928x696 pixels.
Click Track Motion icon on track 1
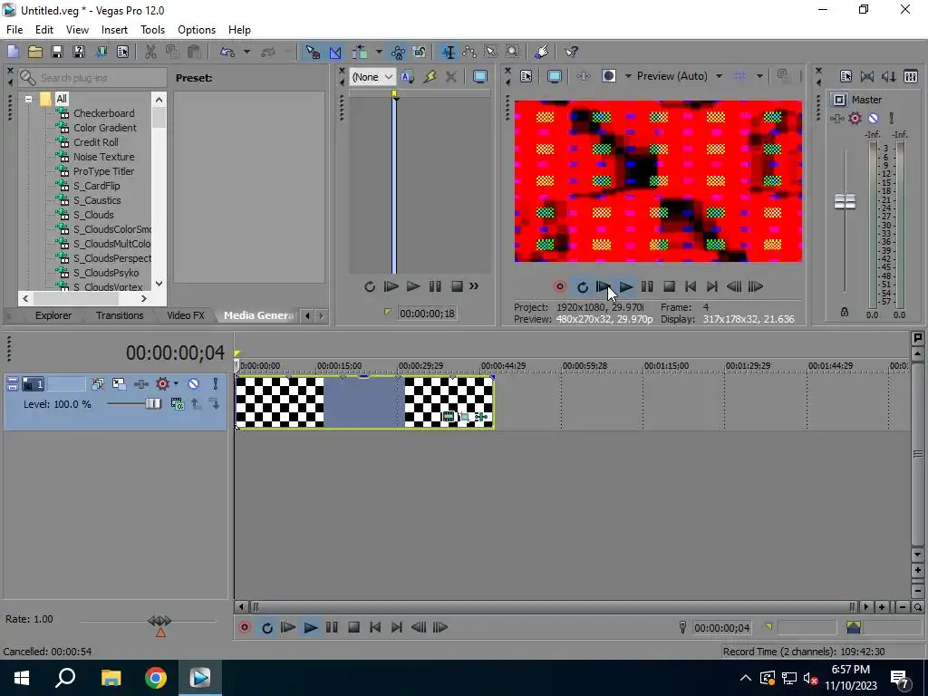pos(119,384)
